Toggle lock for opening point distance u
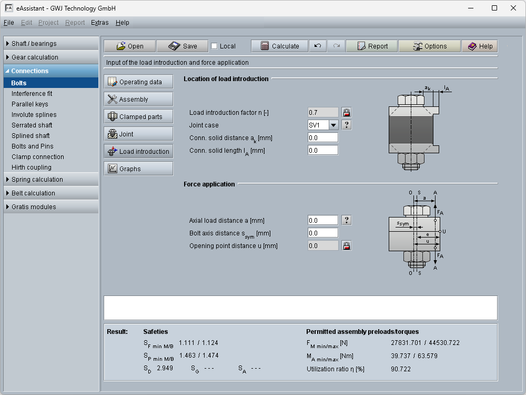 click(347, 245)
